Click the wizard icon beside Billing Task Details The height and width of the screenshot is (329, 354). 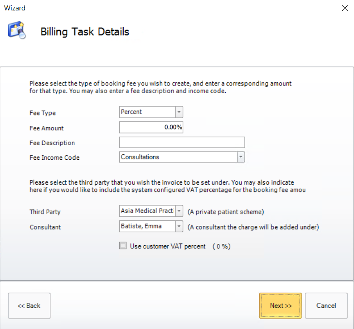point(17,30)
